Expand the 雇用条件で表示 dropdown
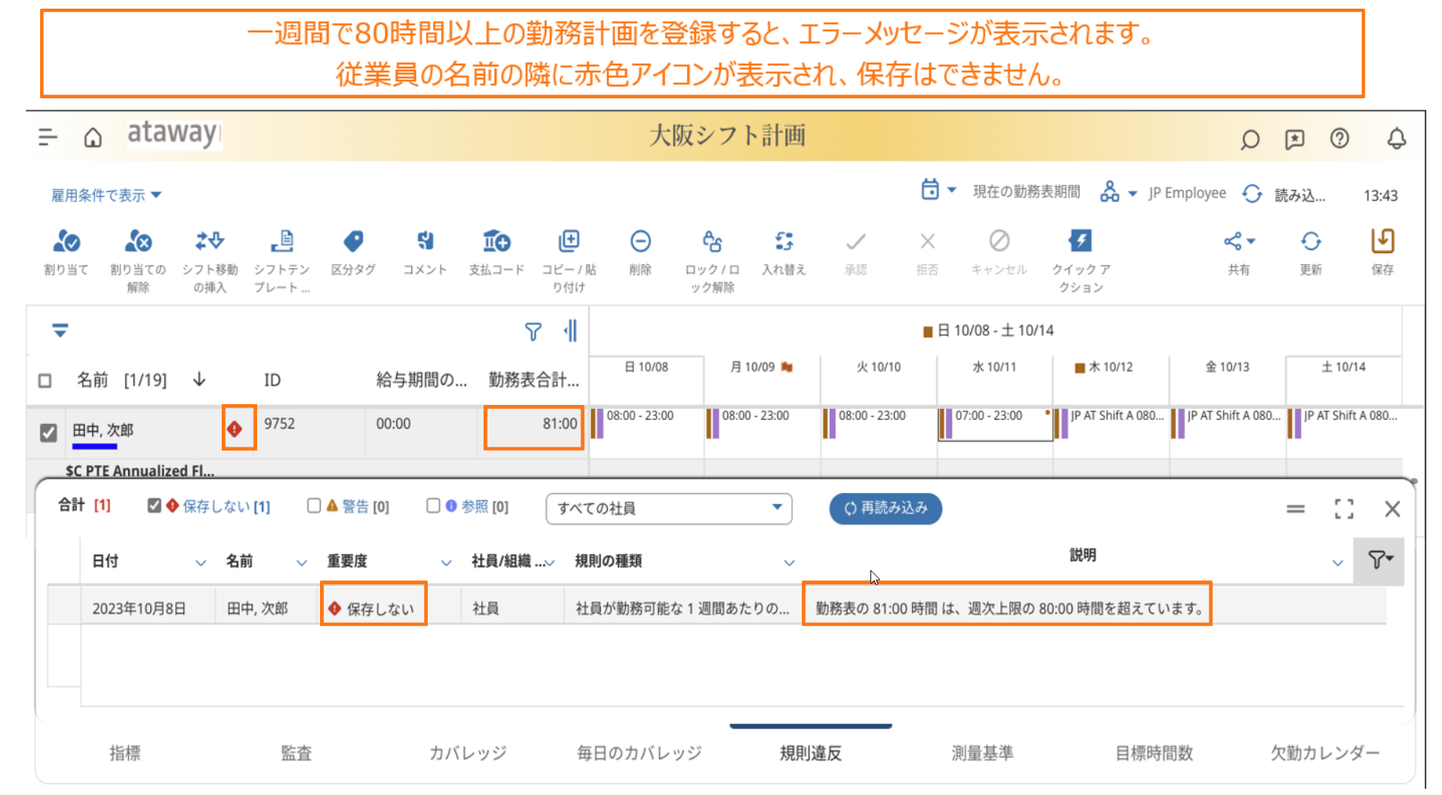1442x795 pixels. 106,195
